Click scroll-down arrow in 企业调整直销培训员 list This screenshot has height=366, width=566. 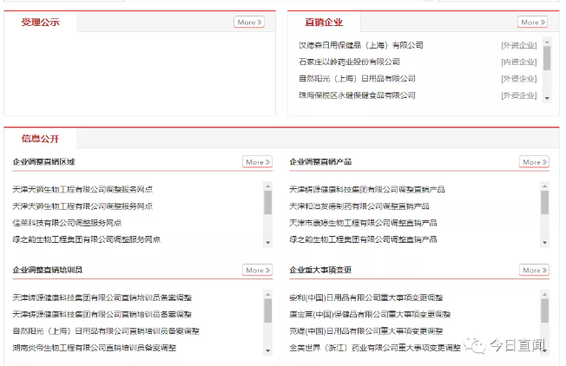click(x=268, y=350)
